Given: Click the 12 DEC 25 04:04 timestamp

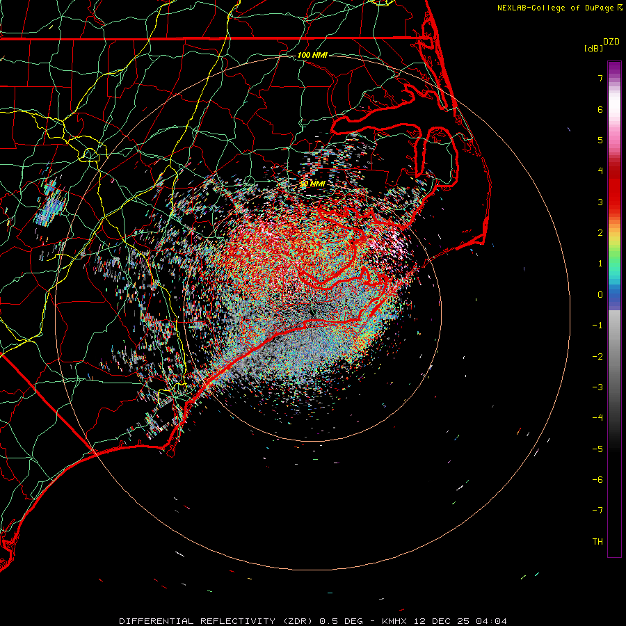Looking at the screenshot, I should [x=460, y=621].
